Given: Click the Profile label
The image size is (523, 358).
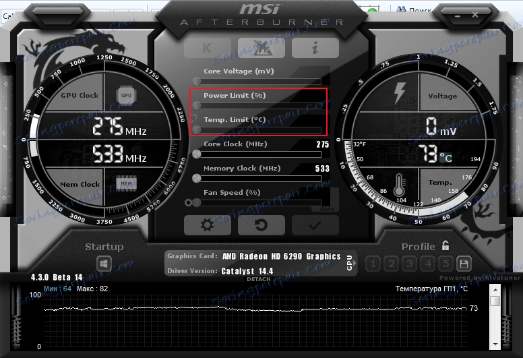Looking at the screenshot, I should click(x=419, y=247).
